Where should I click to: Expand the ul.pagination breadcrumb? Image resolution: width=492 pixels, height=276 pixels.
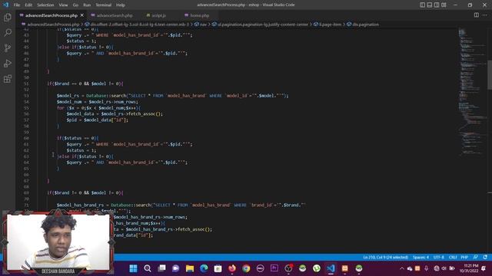click(x=263, y=25)
